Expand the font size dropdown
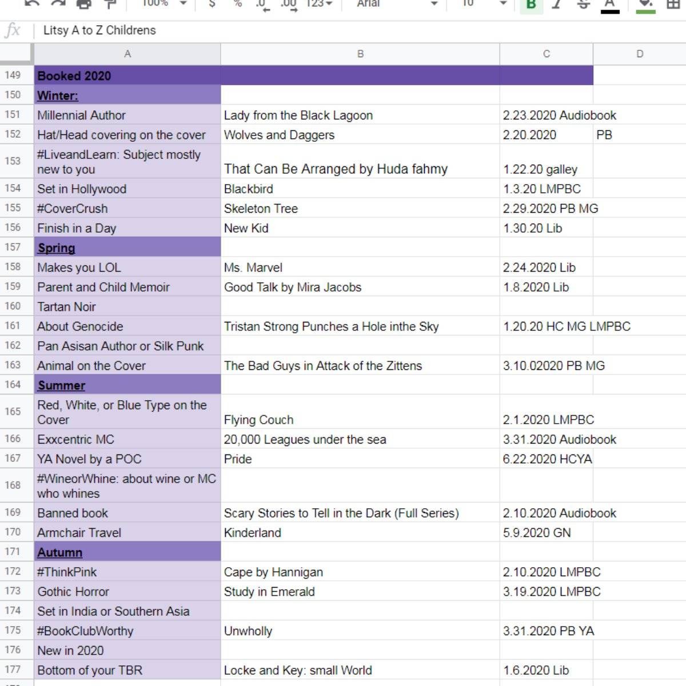The width and height of the screenshot is (686, 686). pos(484,3)
